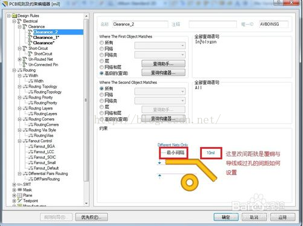Click the Fanout_SOIC rule icon
The height and width of the screenshot is (226, 303).
pyautogui.click(x=31, y=157)
